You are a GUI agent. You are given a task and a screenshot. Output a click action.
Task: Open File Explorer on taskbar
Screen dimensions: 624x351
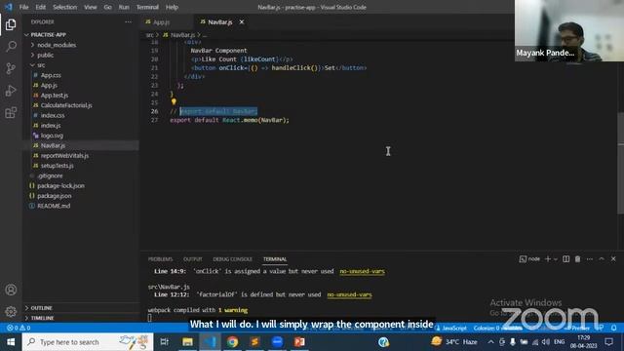[x=187, y=342]
